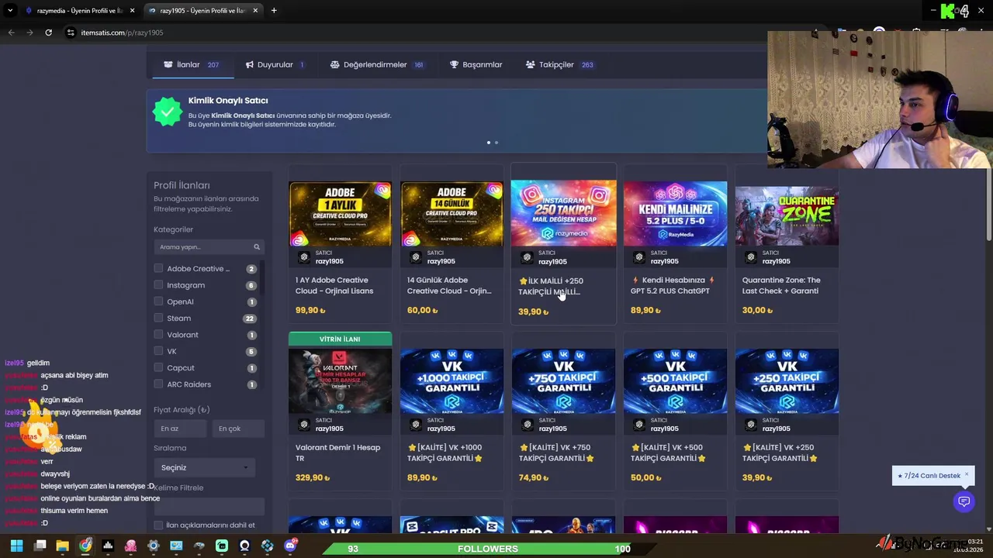The image size is (993, 558).
Task: Click the 'En az' minimum price field
Action: point(180,429)
